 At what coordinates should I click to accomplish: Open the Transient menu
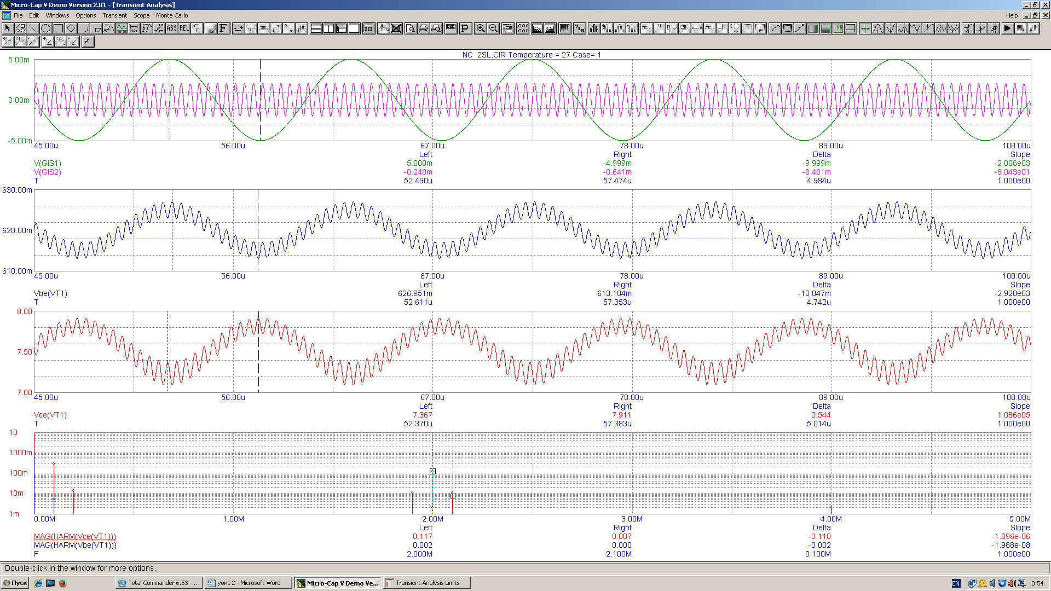coord(114,15)
